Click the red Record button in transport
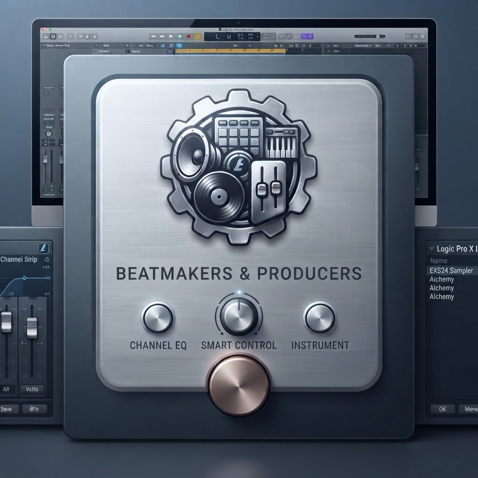The image size is (478, 478). 189,36
